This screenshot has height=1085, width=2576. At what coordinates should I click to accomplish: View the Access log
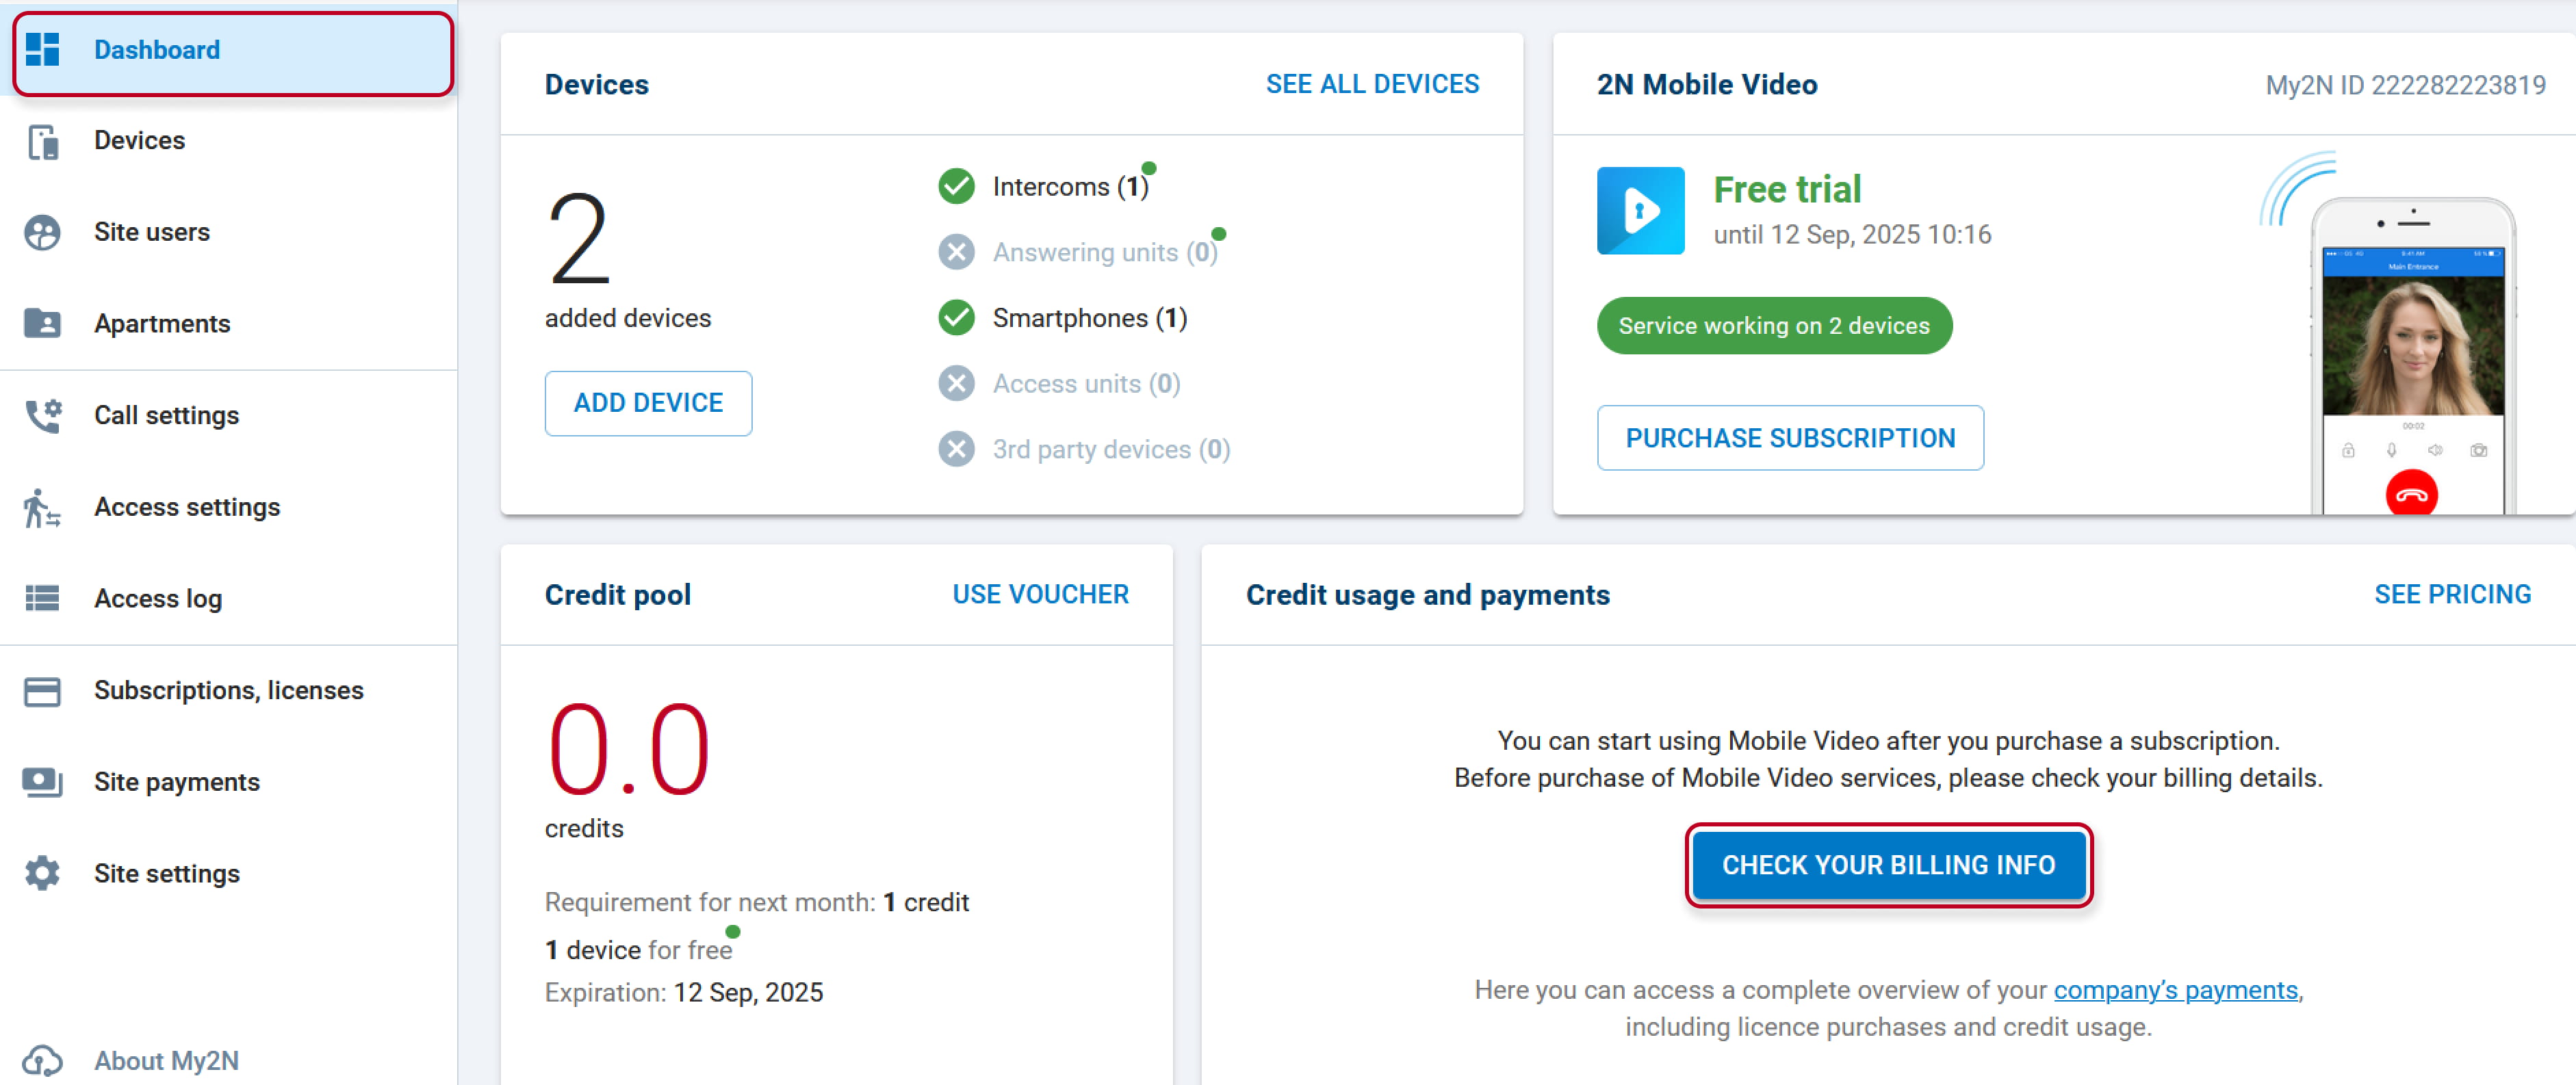click(229, 598)
